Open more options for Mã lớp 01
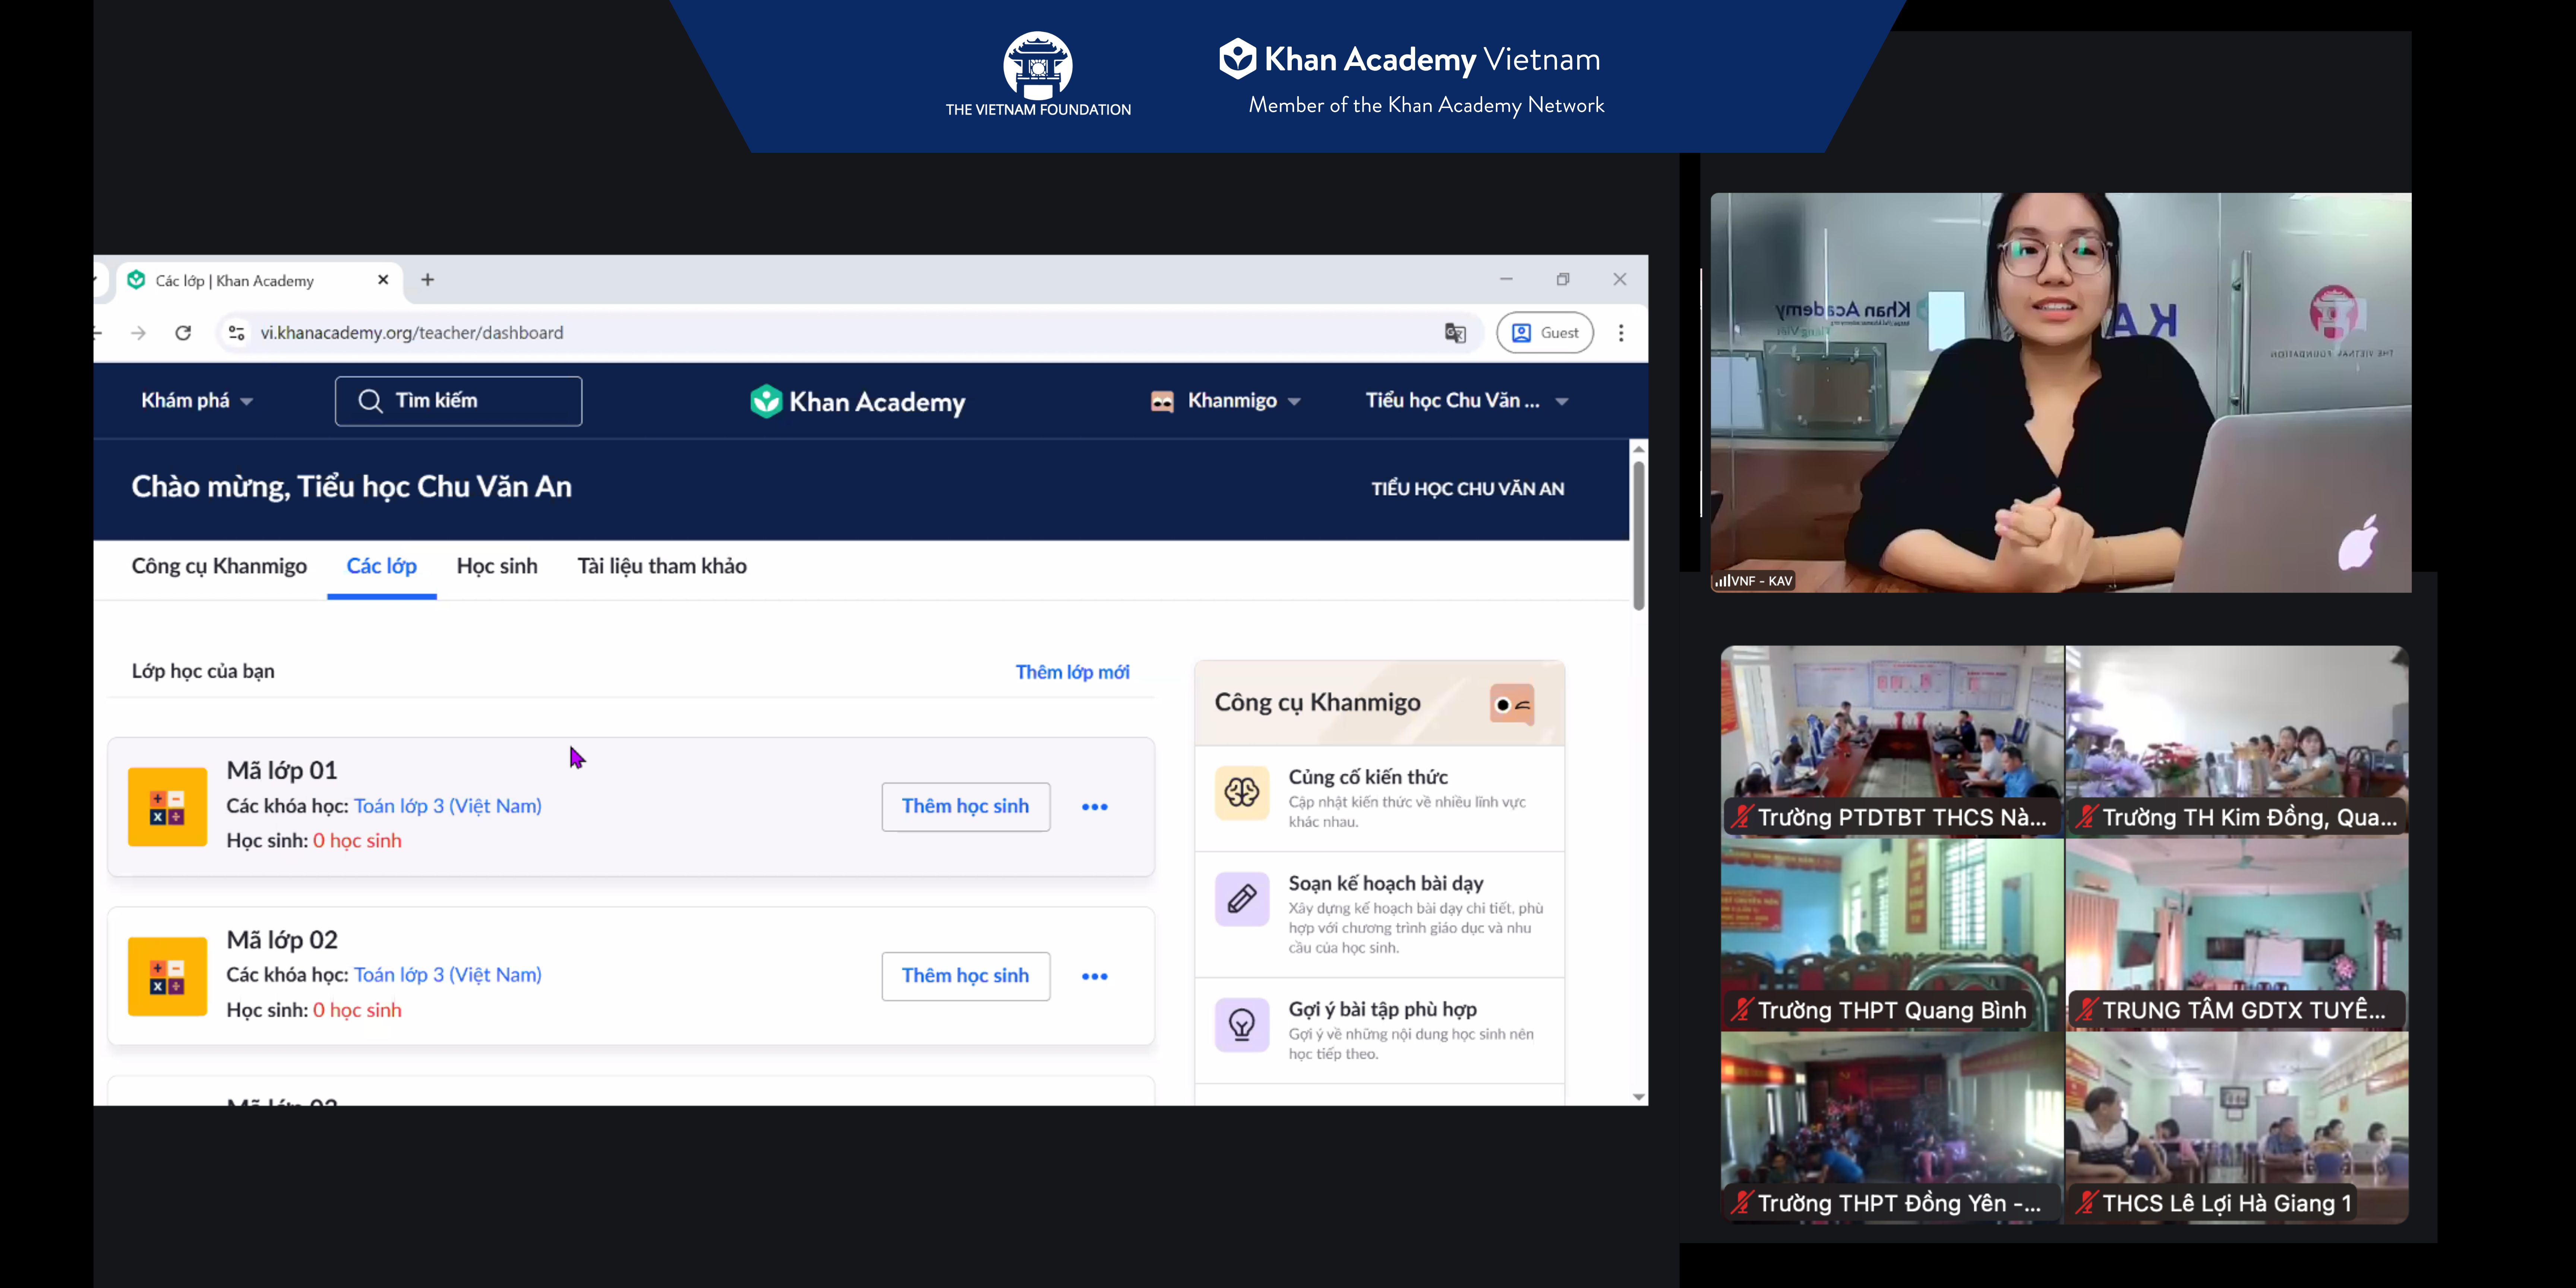Screen dimensions: 2576x1288 point(1095,807)
